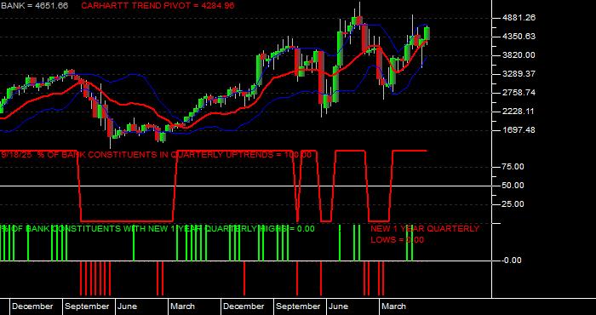Viewport: 596px width, 315px height.
Task: Click the 3289.37 price axis label
Action: [519, 74]
